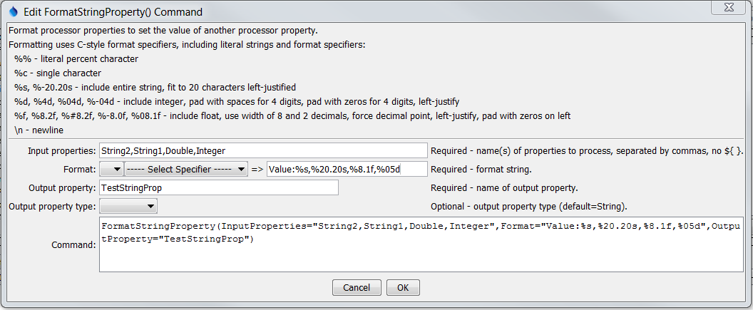
Task: Select the Input properties: label
Action: coord(62,150)
